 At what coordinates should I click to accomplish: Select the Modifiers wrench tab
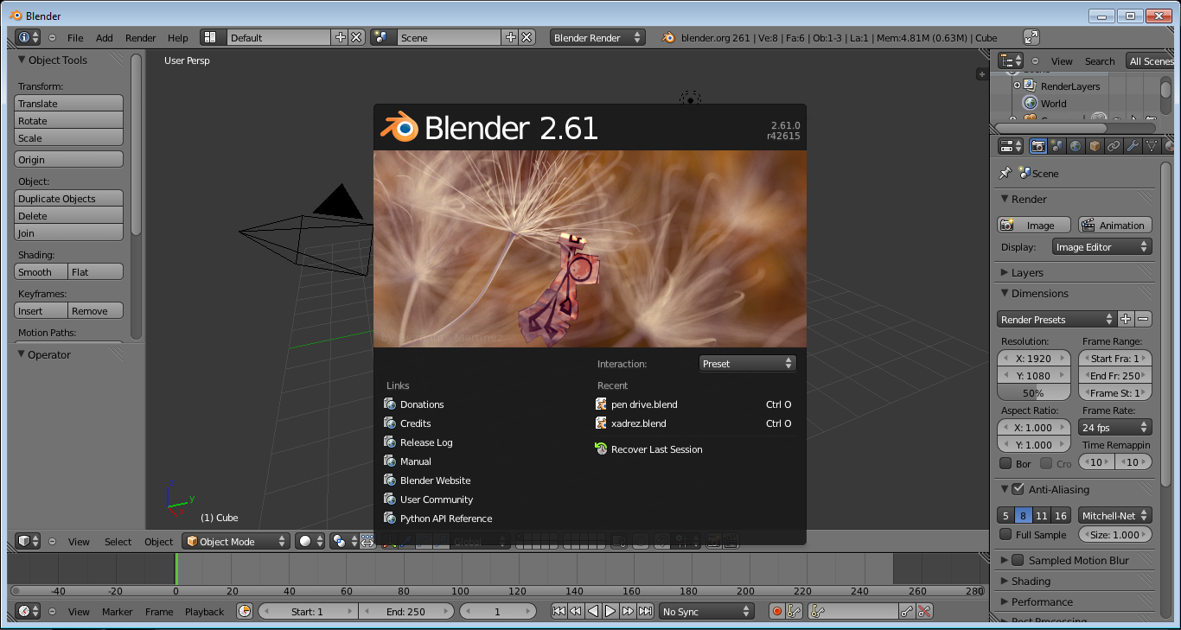coord(1133,145)
